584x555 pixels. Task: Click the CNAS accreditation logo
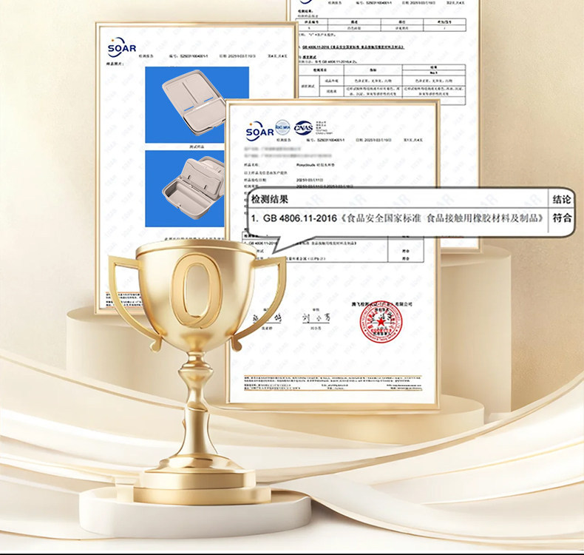[x=304, y=128]
